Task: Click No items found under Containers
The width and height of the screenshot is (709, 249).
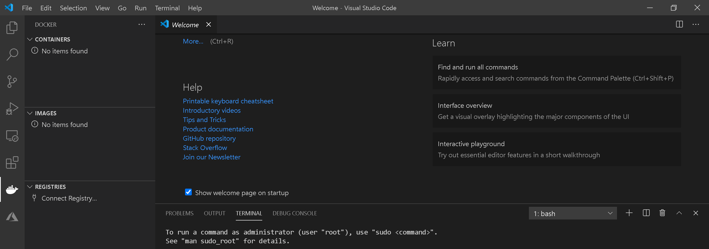Action: tap(65, 51)
